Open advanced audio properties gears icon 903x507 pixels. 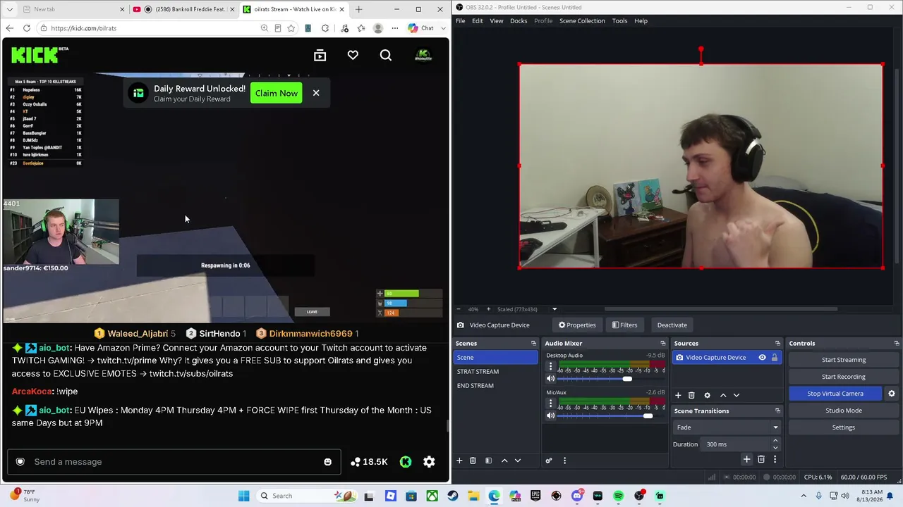pyautogui.click(x=549, y=461)
